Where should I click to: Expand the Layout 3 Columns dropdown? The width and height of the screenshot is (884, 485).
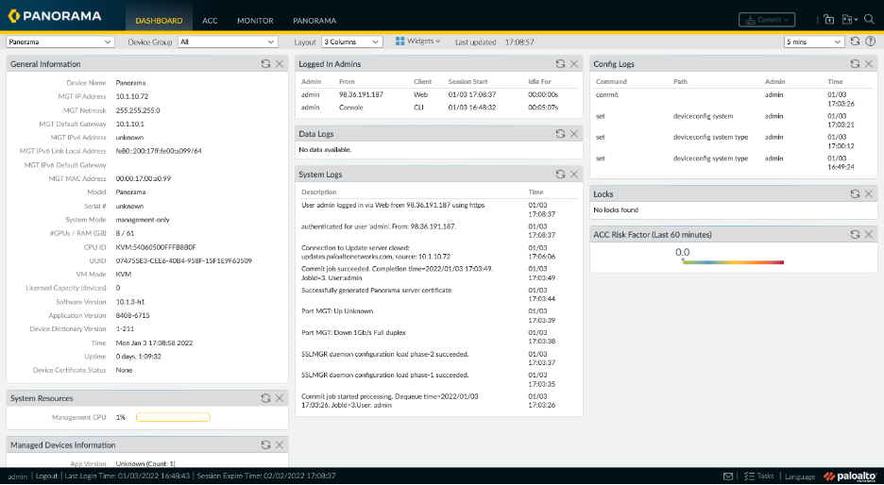(x=351, y=42)
